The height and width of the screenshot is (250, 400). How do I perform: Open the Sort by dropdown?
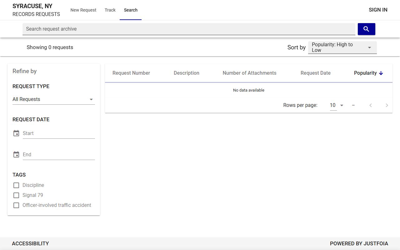tap(342, 47)
